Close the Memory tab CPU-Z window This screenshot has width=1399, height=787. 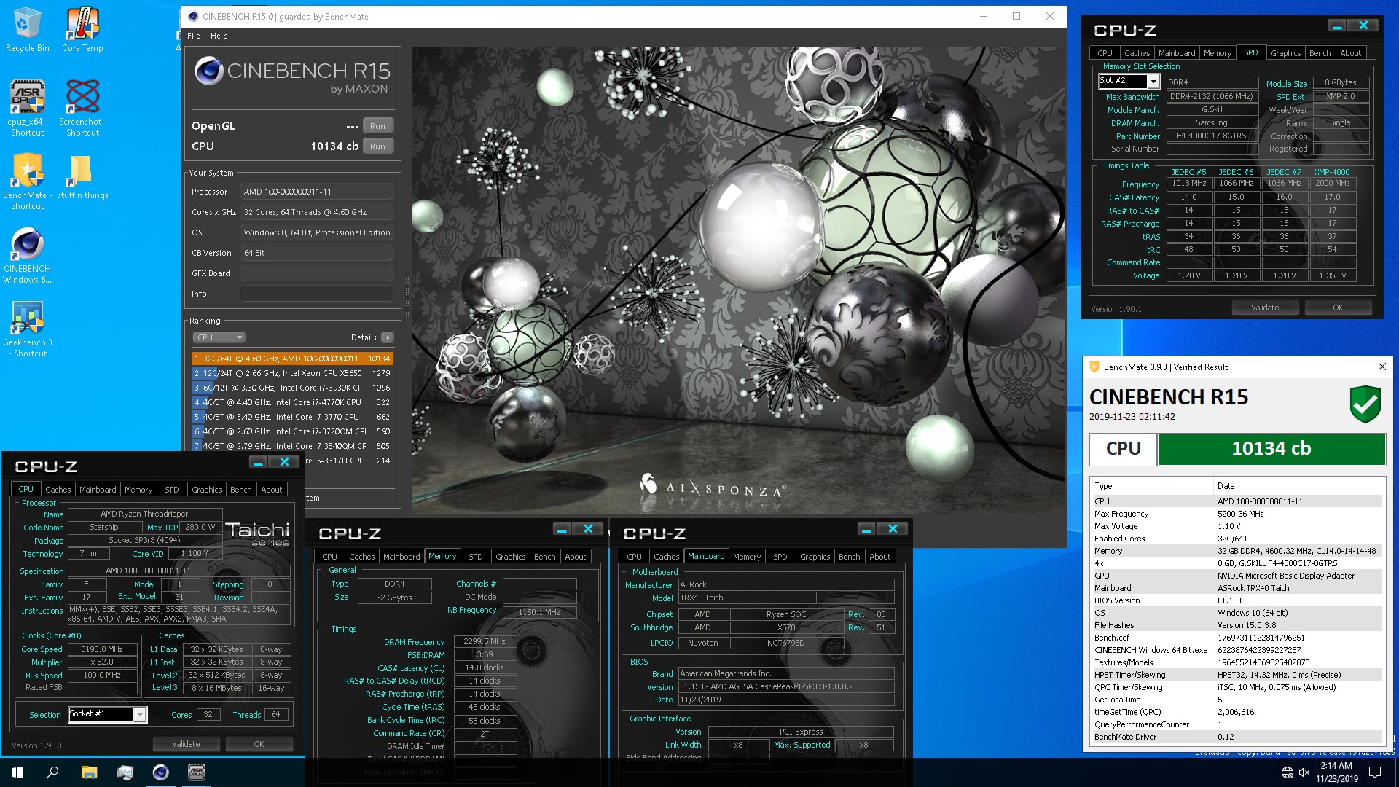(588, 528)
